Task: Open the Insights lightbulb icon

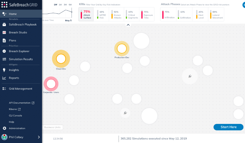Action: (x=4, y=70)
